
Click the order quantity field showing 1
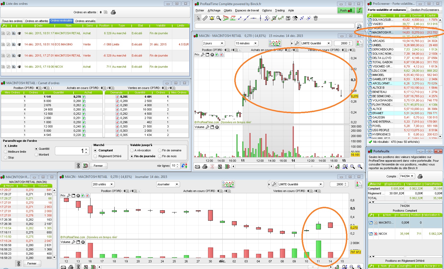[x=72, y=151]
